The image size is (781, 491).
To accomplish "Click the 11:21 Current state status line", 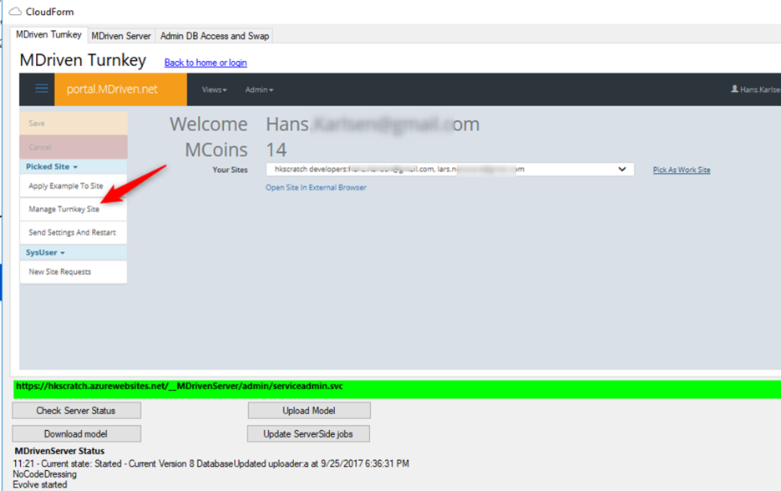I will pyautogui.click(x=211, y=463).
